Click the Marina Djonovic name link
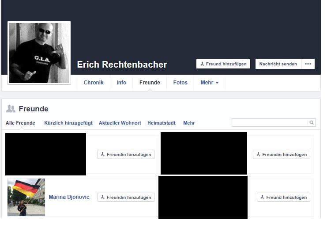 coord(69,197)
